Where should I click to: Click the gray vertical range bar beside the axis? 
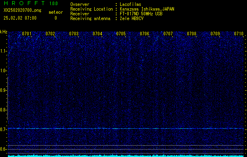(7, 99)
